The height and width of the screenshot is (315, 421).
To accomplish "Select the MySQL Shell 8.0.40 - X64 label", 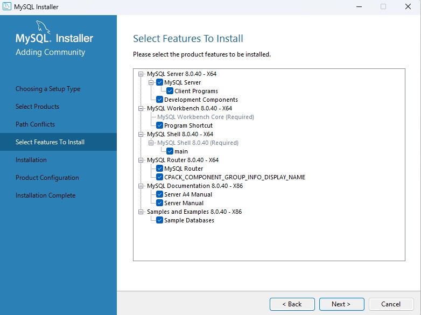I will click(180, 134).
